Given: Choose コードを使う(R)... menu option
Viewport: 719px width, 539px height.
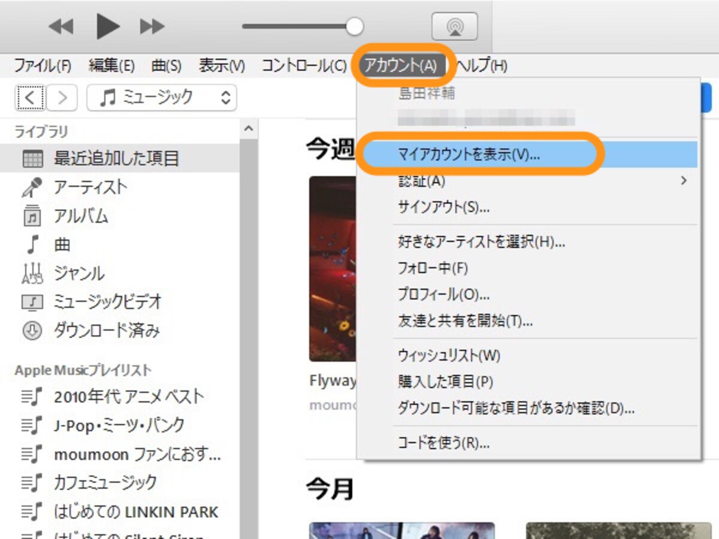Looking at the screenshot, I should pyautogui.click(x=443, y=443).
